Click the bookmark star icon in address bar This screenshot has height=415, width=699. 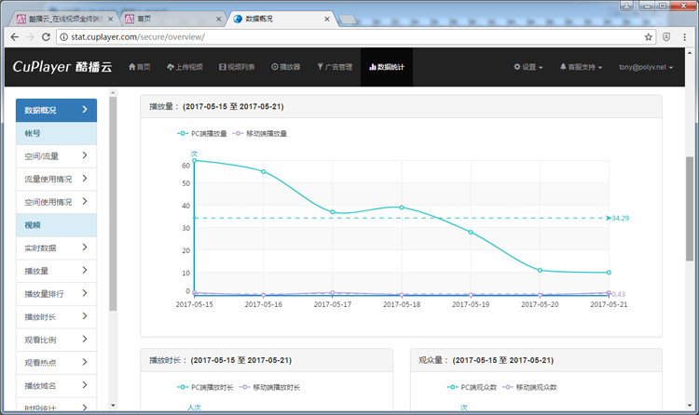click(649, 36)
